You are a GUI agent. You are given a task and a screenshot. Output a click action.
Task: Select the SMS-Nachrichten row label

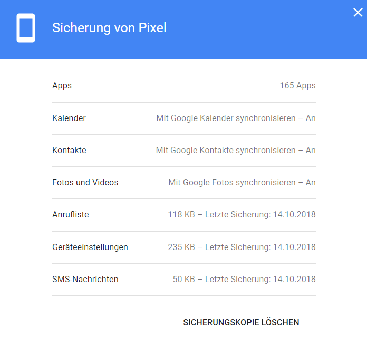coord(85,279)
